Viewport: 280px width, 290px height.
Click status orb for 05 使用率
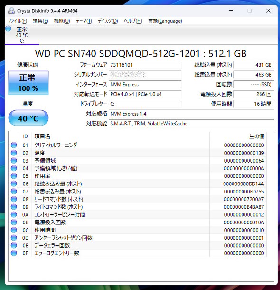click(x=14, y=176)
